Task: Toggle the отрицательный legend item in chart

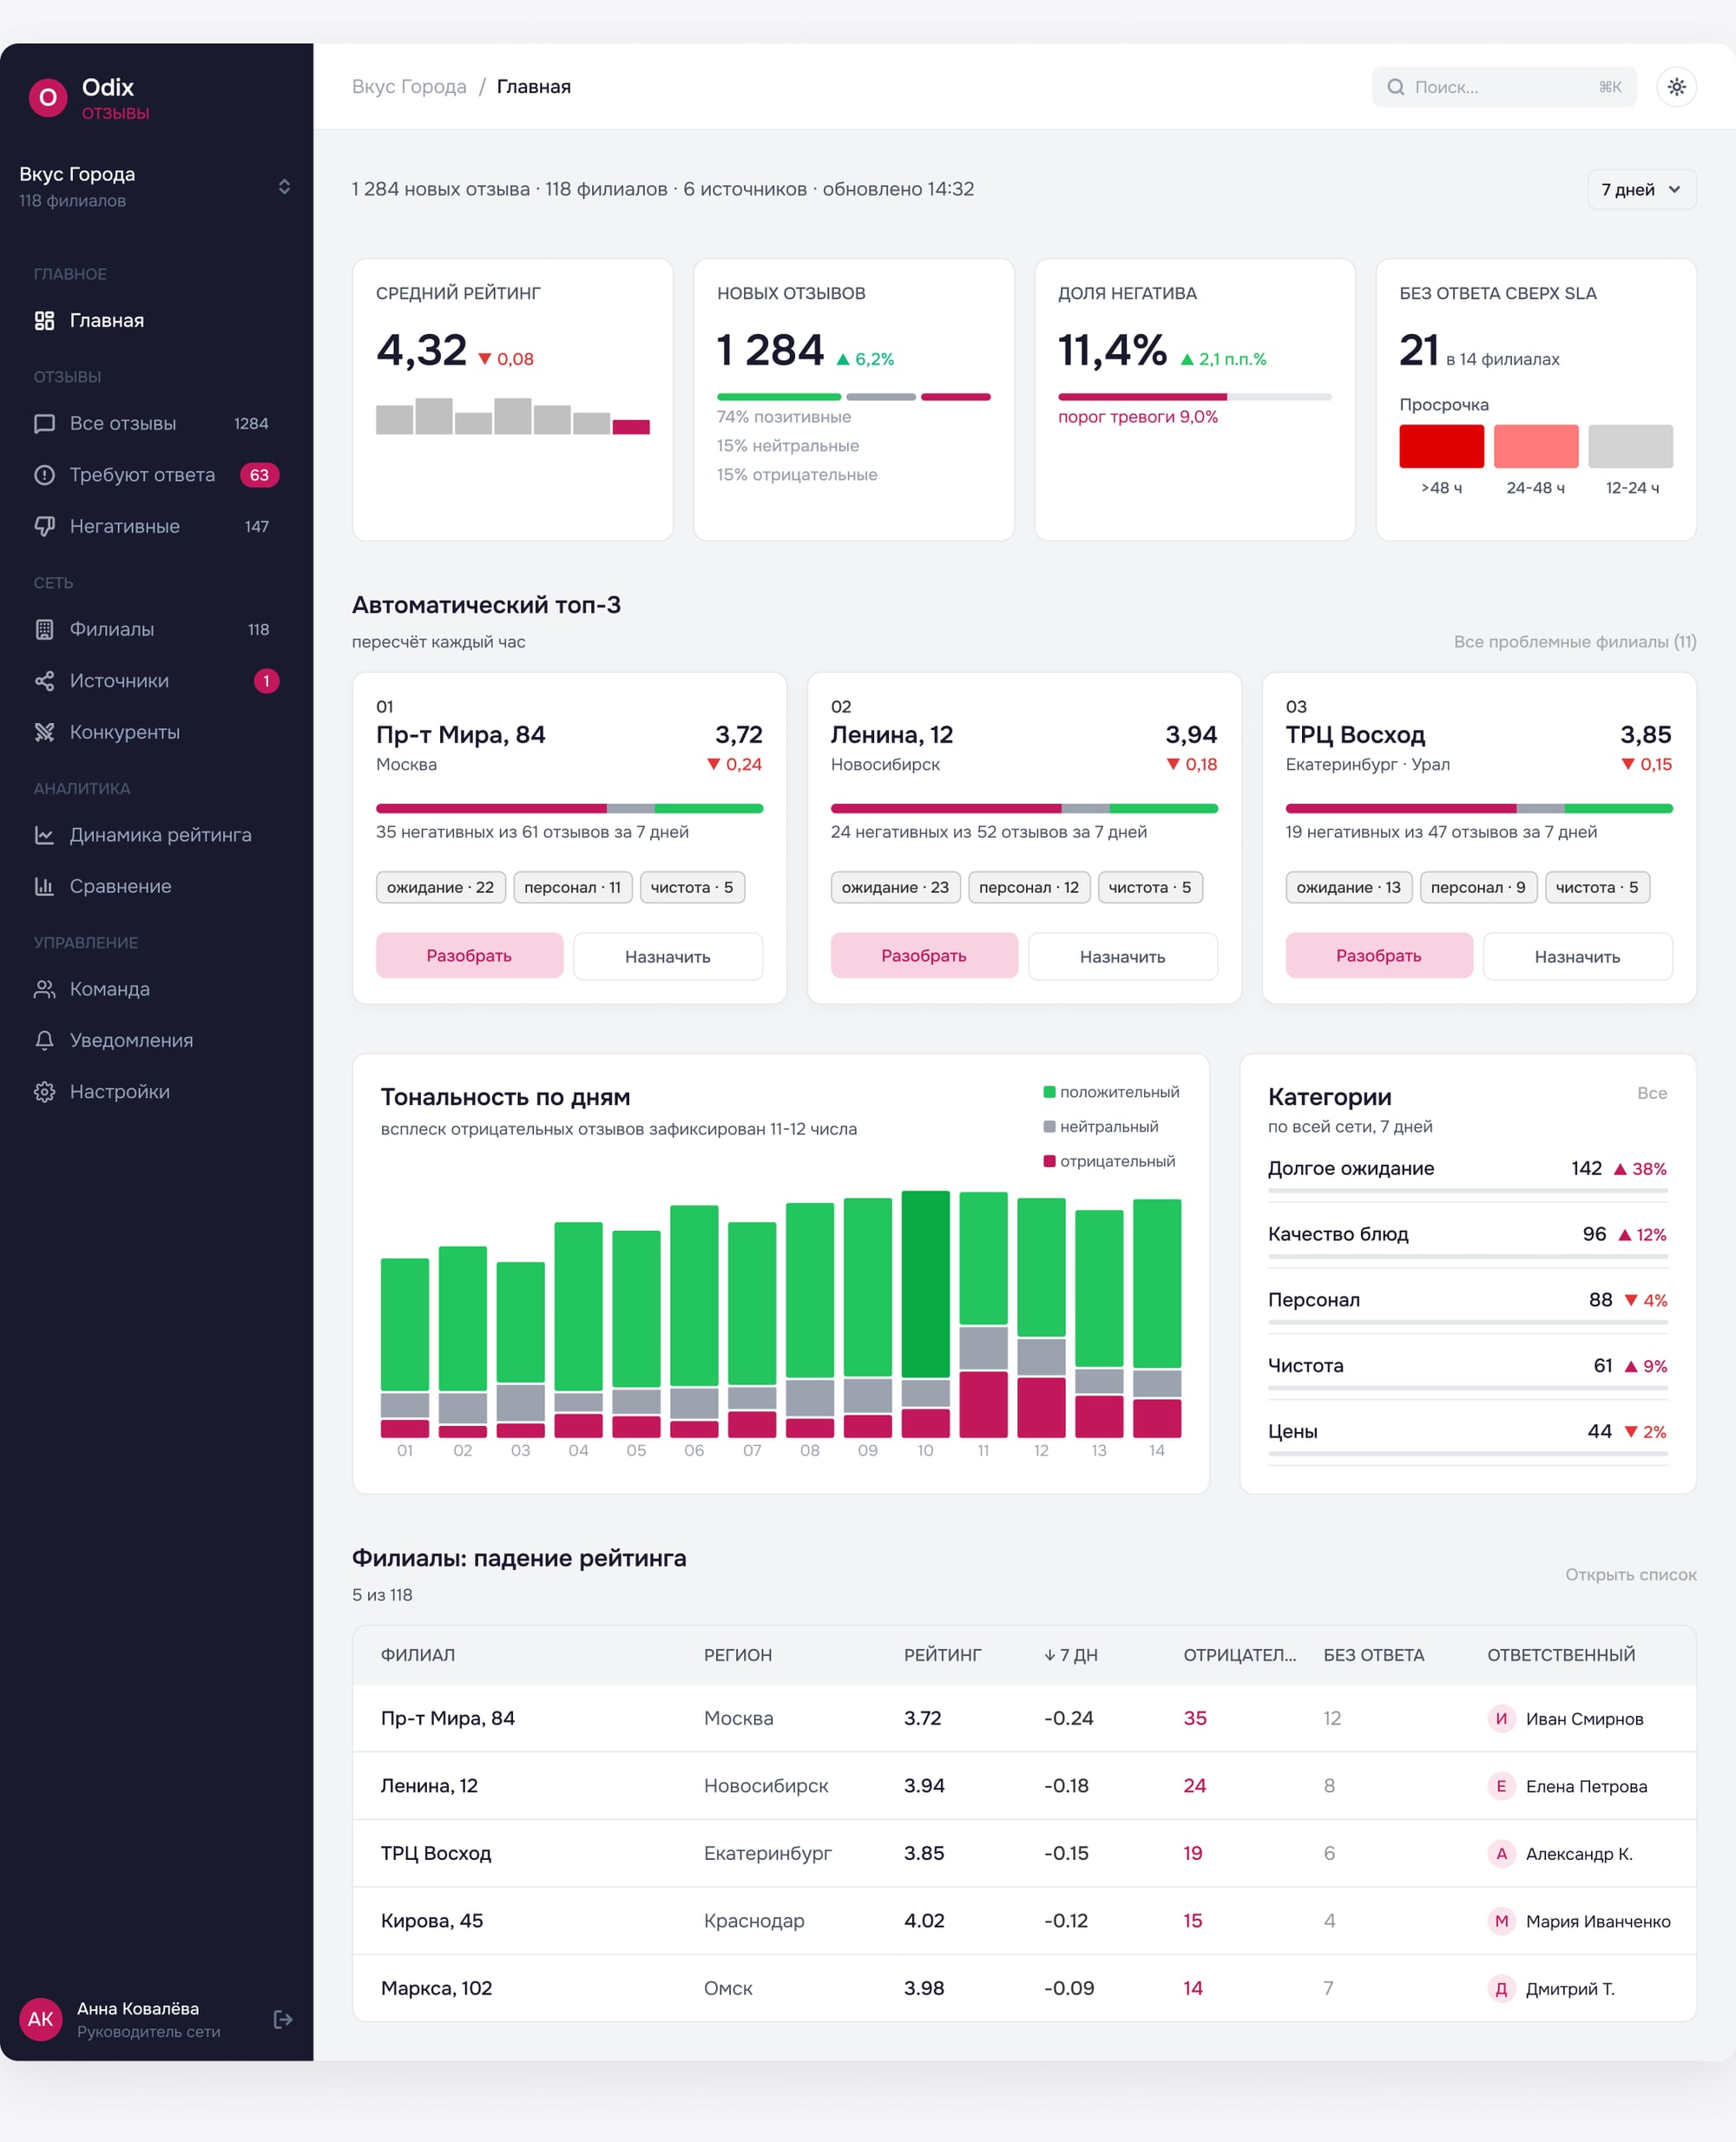Action: 1109,1161
